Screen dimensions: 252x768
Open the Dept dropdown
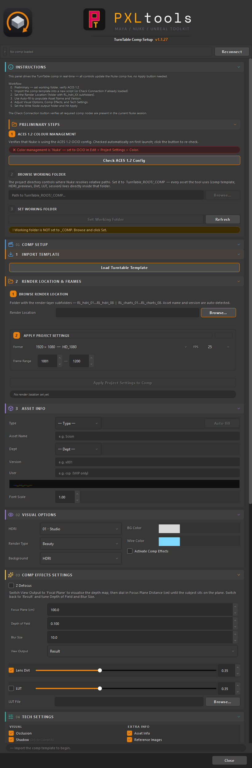point(78,449)
